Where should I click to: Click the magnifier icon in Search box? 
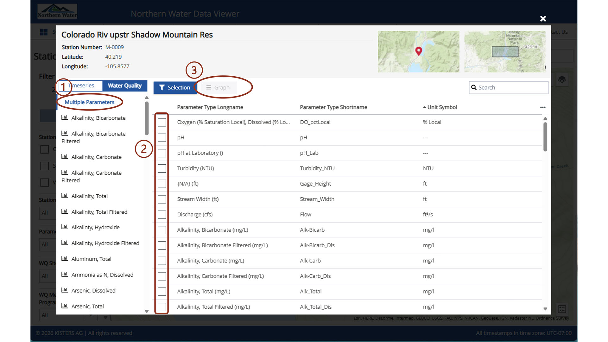click(474, 88)
